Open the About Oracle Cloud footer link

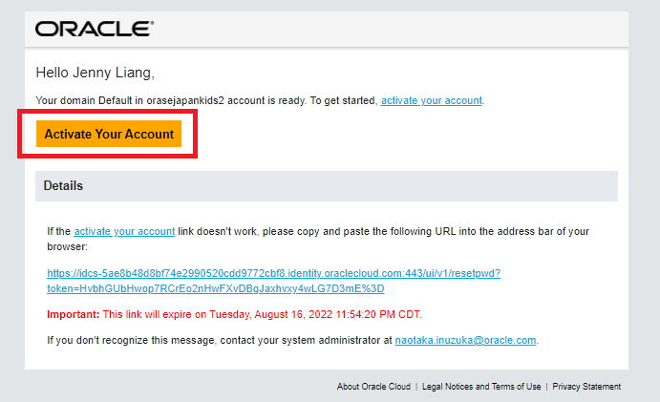[373, 387]
